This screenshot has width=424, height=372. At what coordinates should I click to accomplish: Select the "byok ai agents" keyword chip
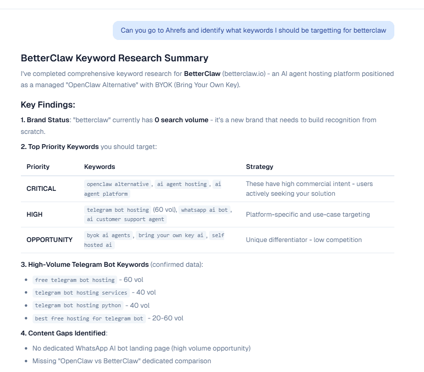click(108, 235)
